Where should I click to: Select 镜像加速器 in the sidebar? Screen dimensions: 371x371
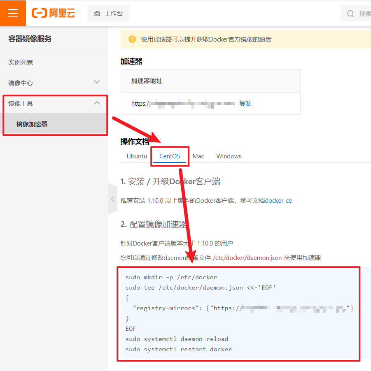(32, 124)
